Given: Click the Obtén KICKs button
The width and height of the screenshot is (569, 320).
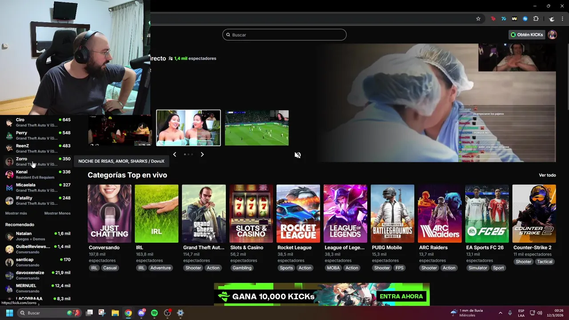Looking at the screenshot, I should click(527, 35).
